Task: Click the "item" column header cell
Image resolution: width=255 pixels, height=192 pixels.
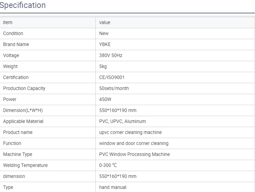Action: tap(8, 22)
